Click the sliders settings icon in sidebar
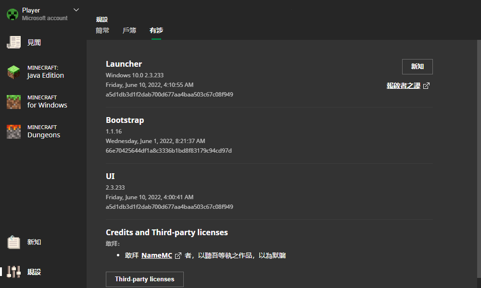 (13, 272)
